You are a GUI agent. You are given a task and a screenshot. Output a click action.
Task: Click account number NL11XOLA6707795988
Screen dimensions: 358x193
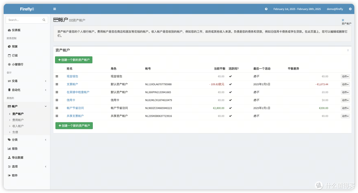pyautogui.click(x=158, y=84)
